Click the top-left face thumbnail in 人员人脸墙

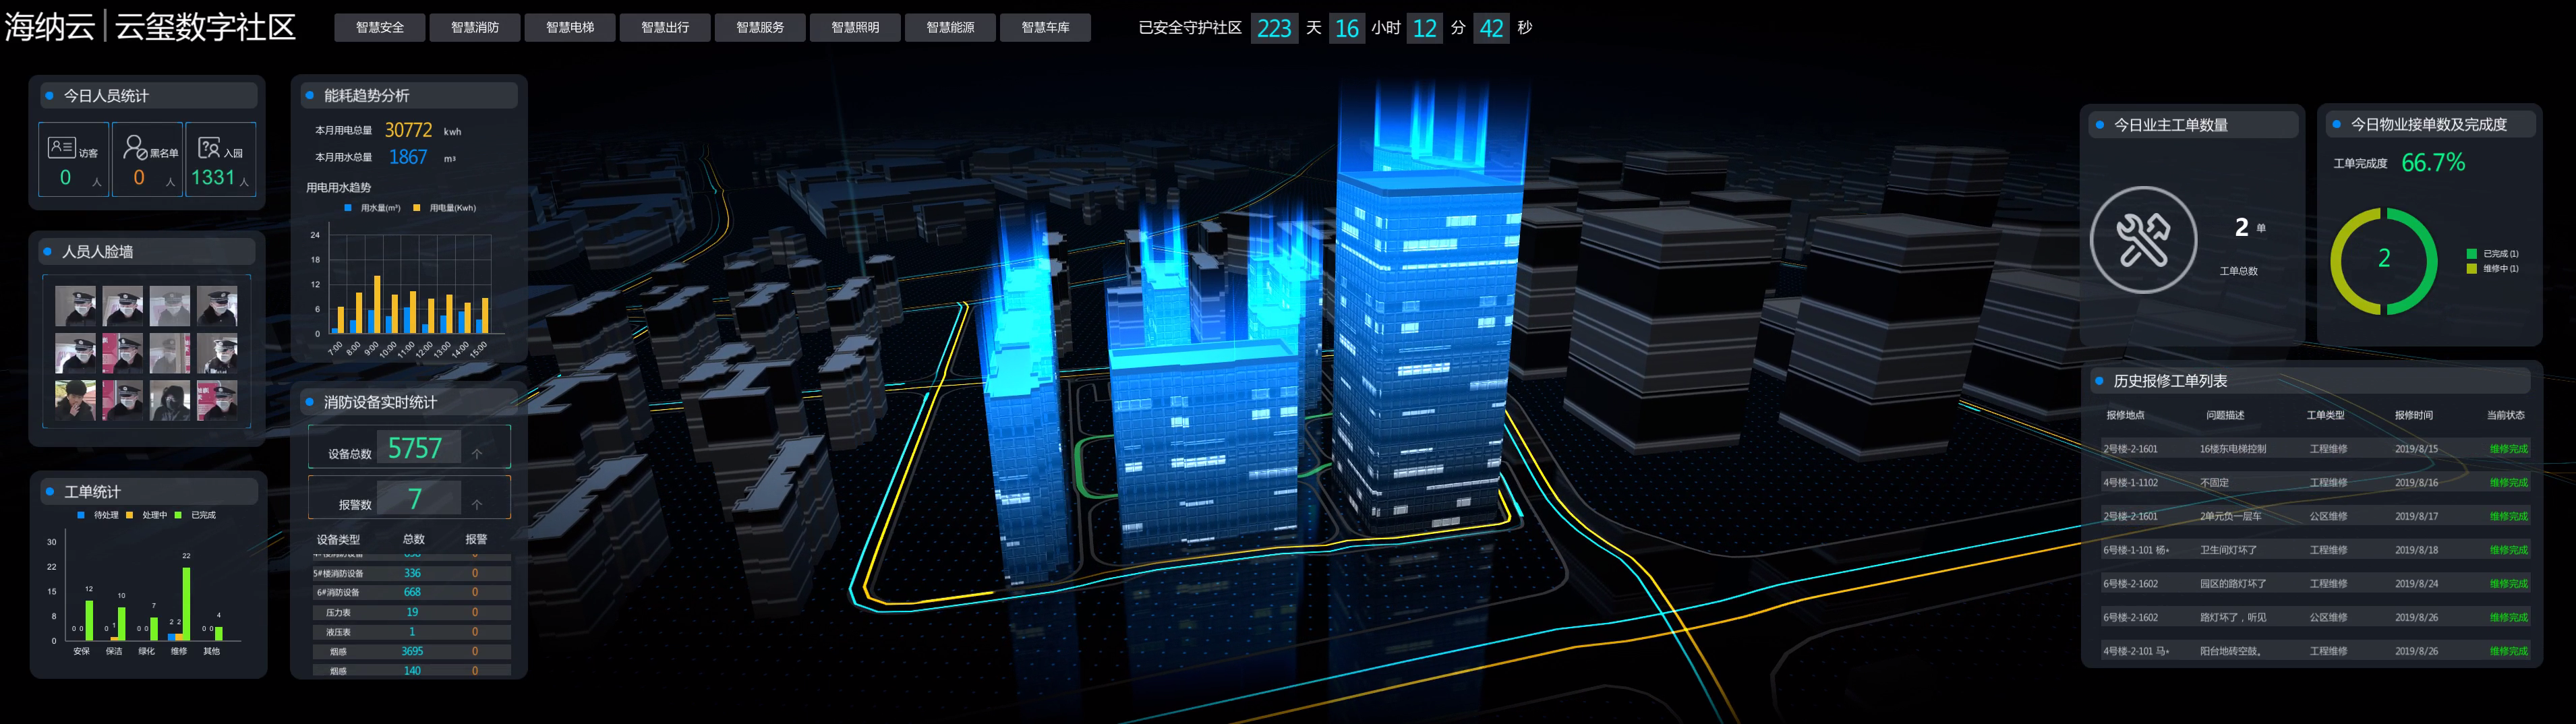pos(76,306)
